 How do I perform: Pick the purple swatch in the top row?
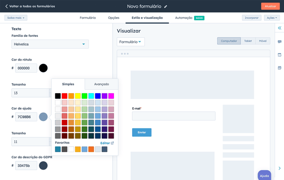105,96
